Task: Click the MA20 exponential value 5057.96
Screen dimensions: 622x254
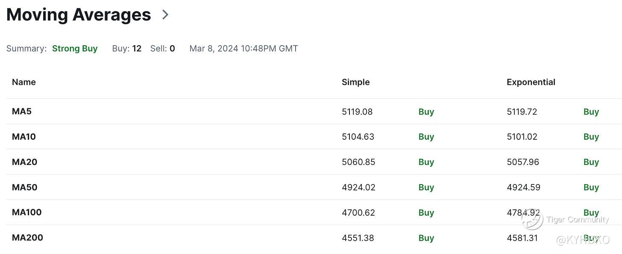Action: 523,162
